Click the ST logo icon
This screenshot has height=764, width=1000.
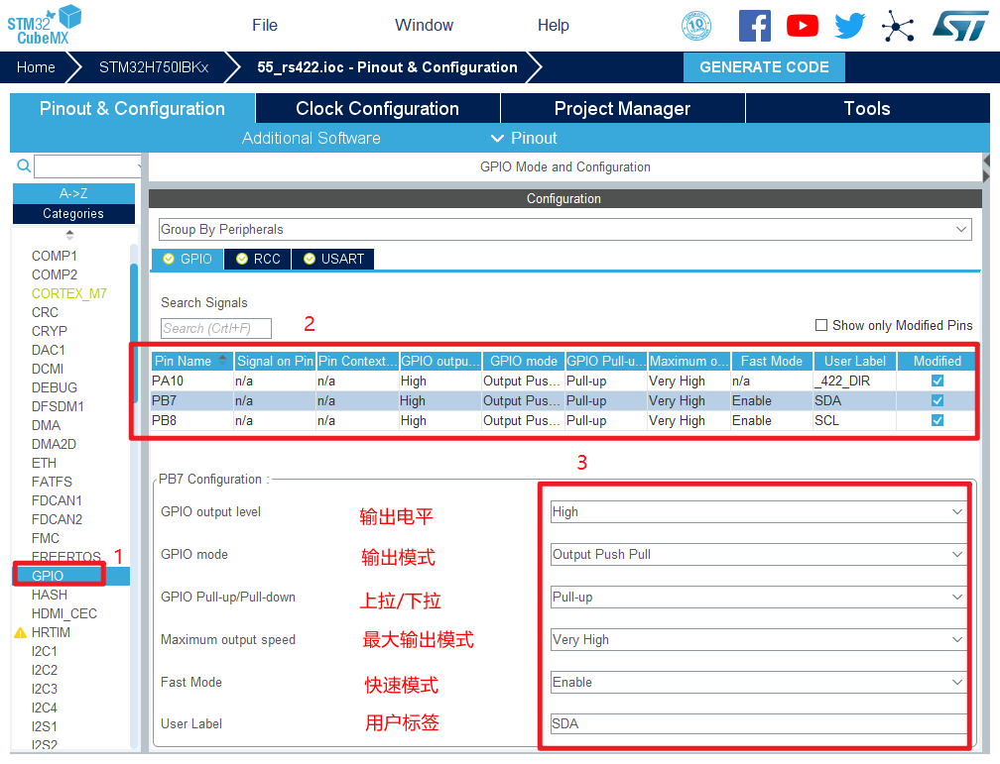(x=959, y=26)
